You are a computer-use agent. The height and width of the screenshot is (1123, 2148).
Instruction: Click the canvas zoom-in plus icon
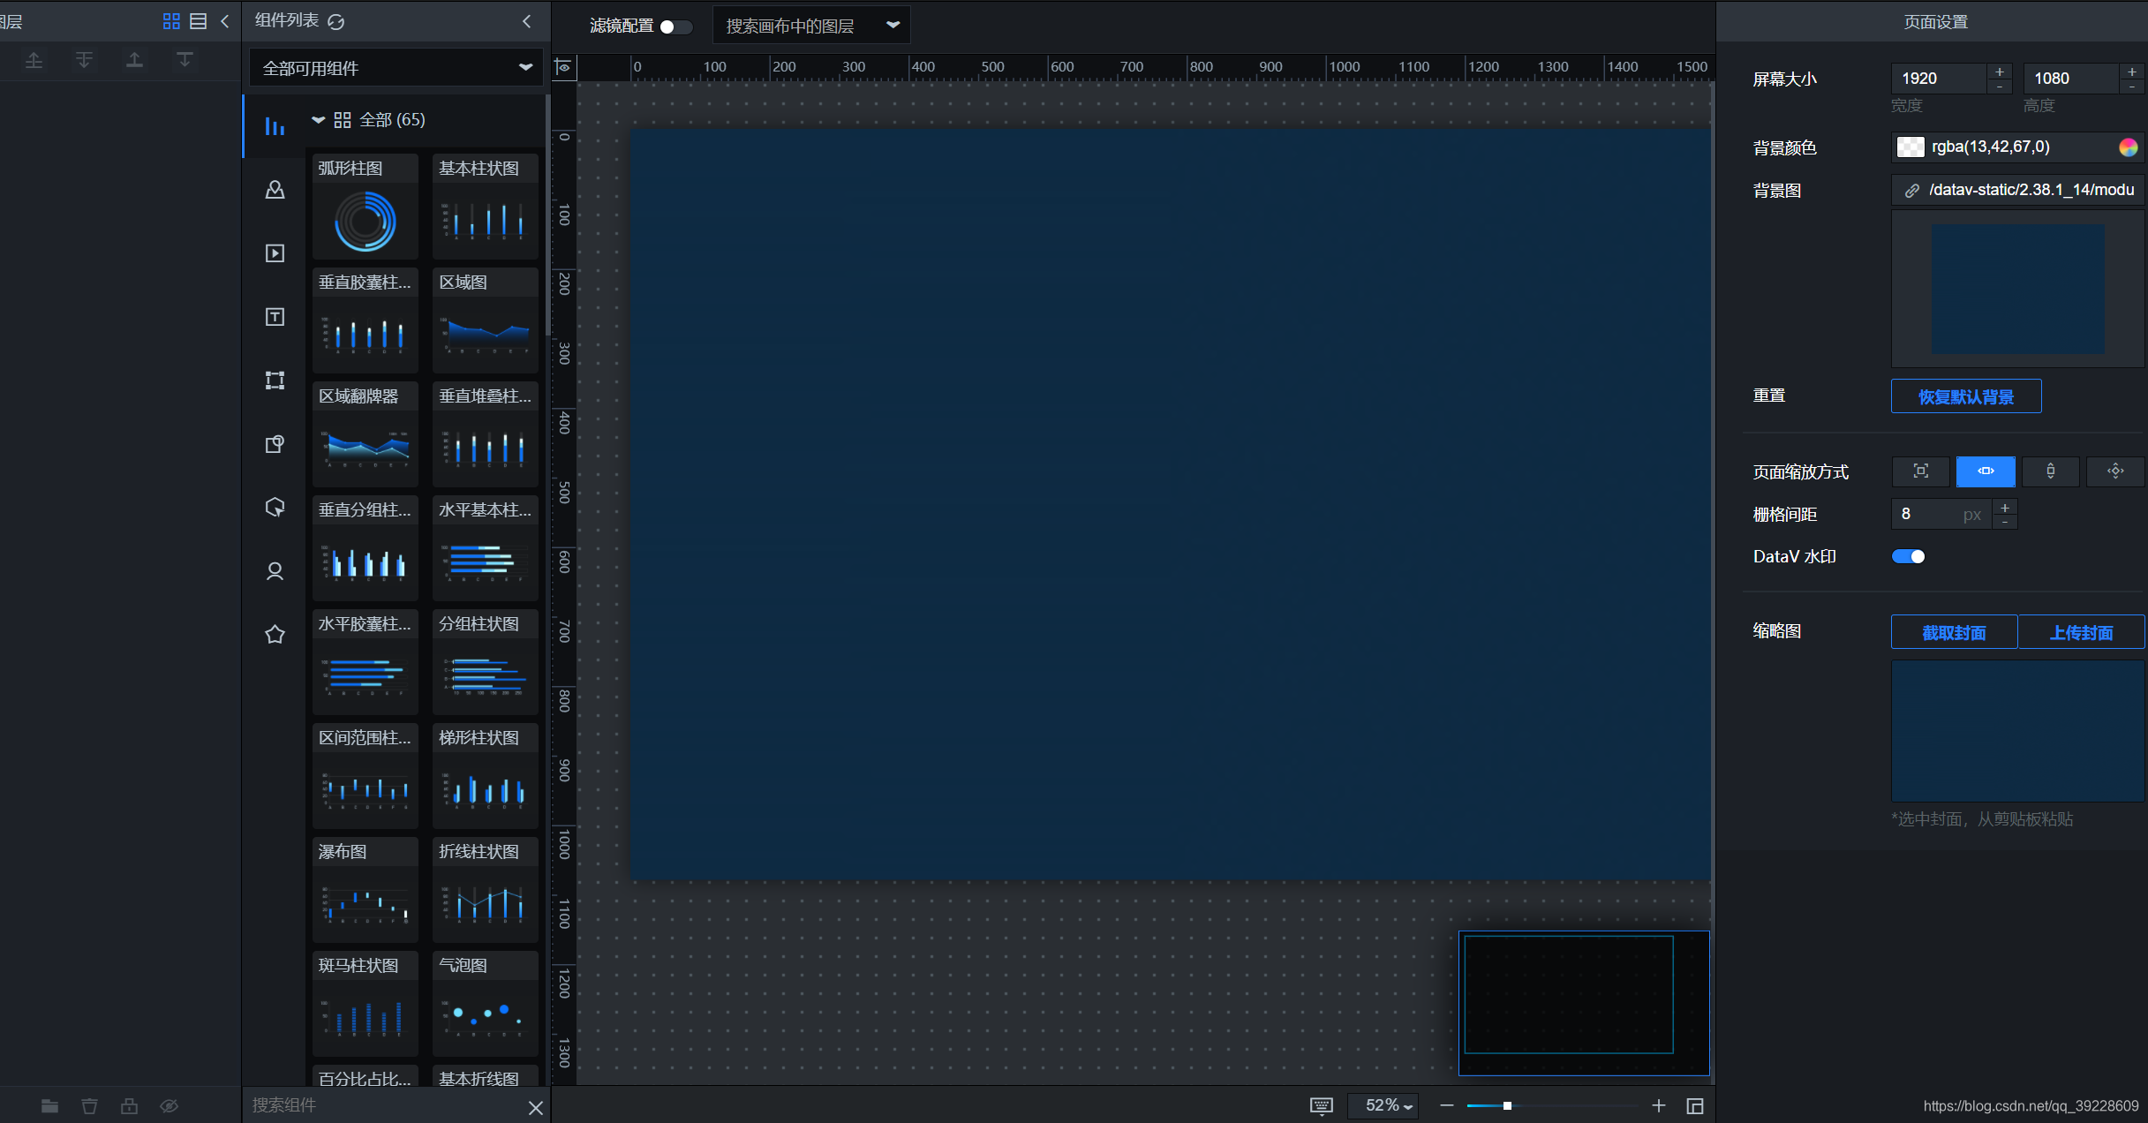pos(1658,1105)
